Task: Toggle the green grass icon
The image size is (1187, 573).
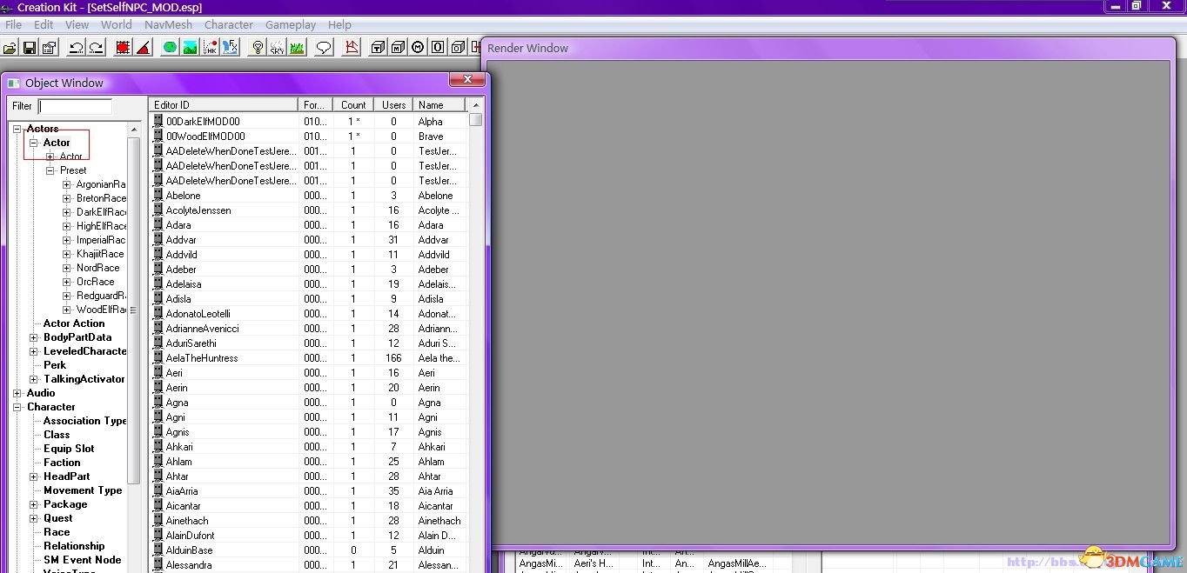Action: (297, 48)
